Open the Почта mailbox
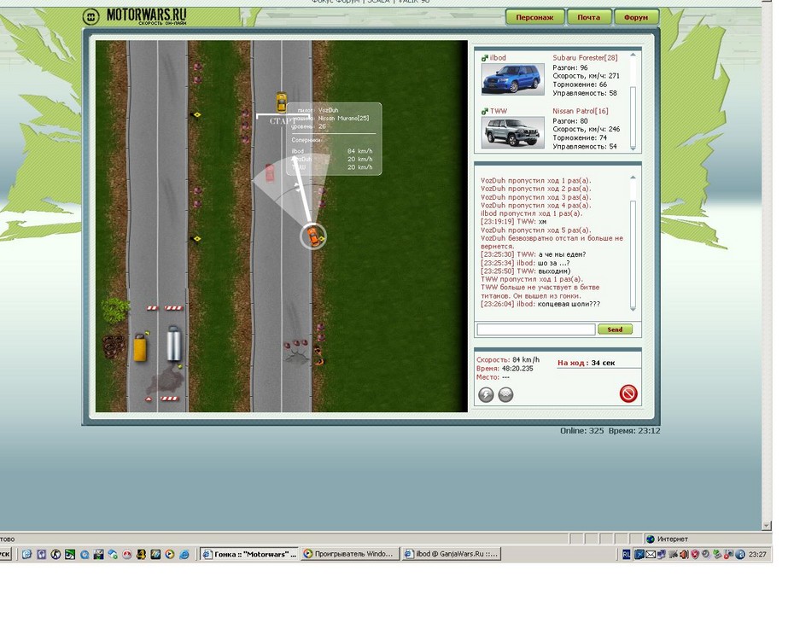Image resolution: width=794 pixels, height=635 pixels. point(588,17)
